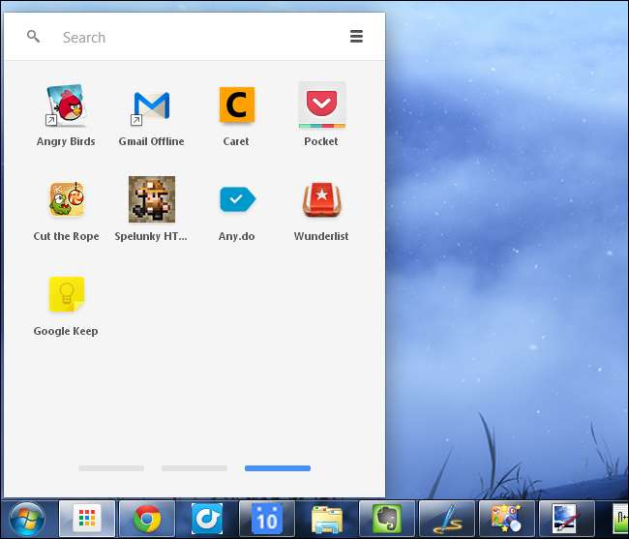The image size is (629, 539).
Task: Open the Pocket app
Action: (x=321, y=106)
